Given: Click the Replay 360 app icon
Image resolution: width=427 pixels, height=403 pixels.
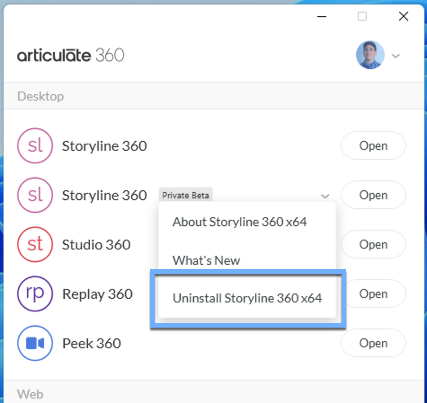Looking at the screenshot, I should click(x=35, y=293).
